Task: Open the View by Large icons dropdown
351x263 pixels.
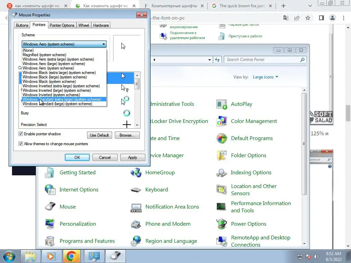Action: (x=266, y=77)
